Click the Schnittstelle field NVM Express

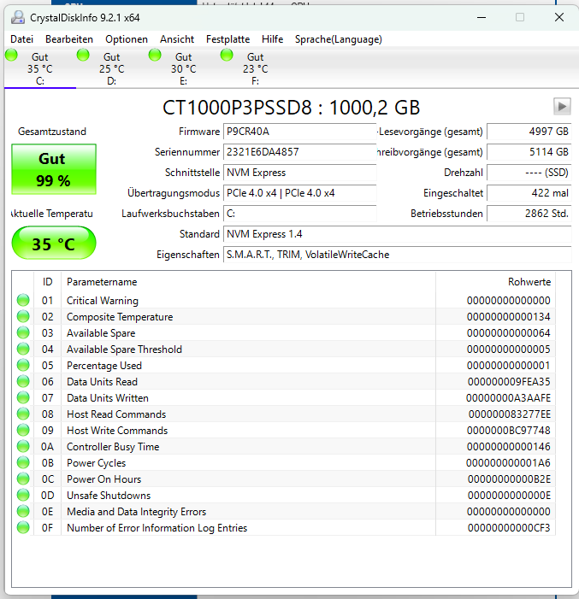click(x=300, y=173)
